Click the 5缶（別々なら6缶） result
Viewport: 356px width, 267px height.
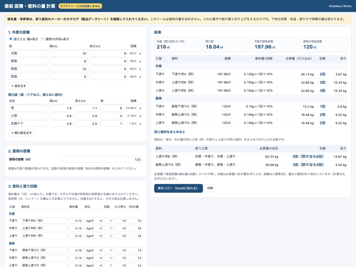pos(308,156)
